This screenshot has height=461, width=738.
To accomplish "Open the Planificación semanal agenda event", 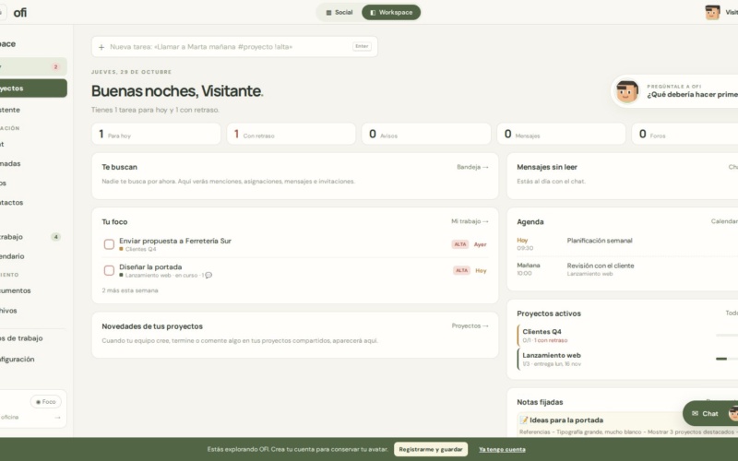I will click(627, 243).
